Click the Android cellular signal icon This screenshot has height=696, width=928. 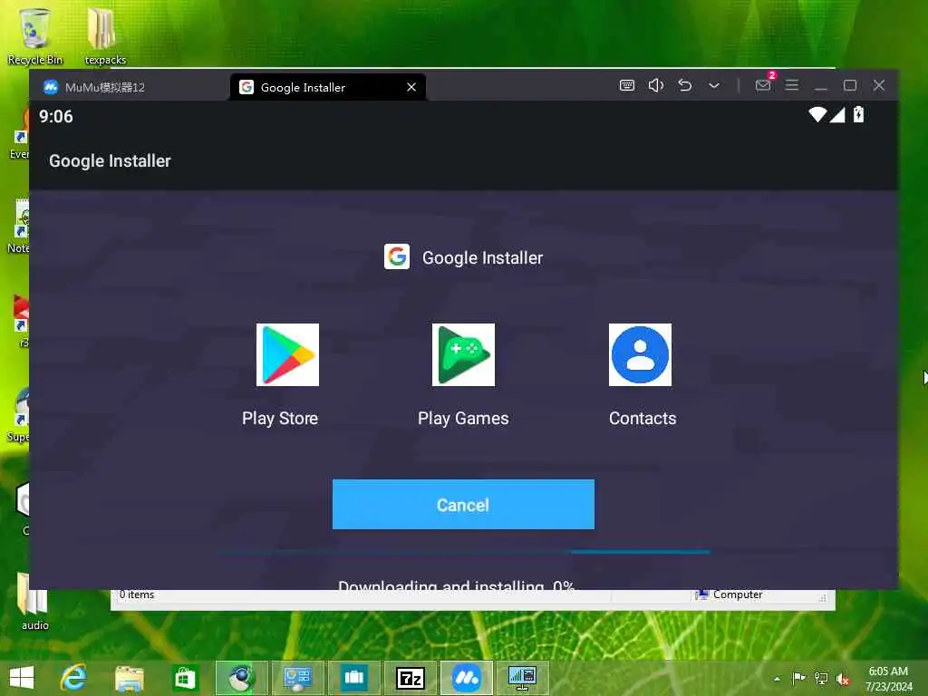tap(836, 115)
